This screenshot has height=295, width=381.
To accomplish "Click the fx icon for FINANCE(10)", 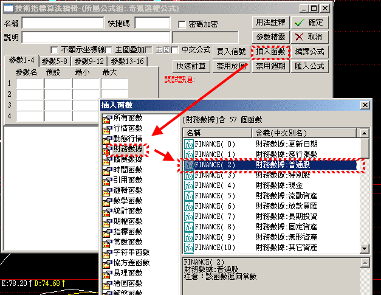I will click(189, 248).
